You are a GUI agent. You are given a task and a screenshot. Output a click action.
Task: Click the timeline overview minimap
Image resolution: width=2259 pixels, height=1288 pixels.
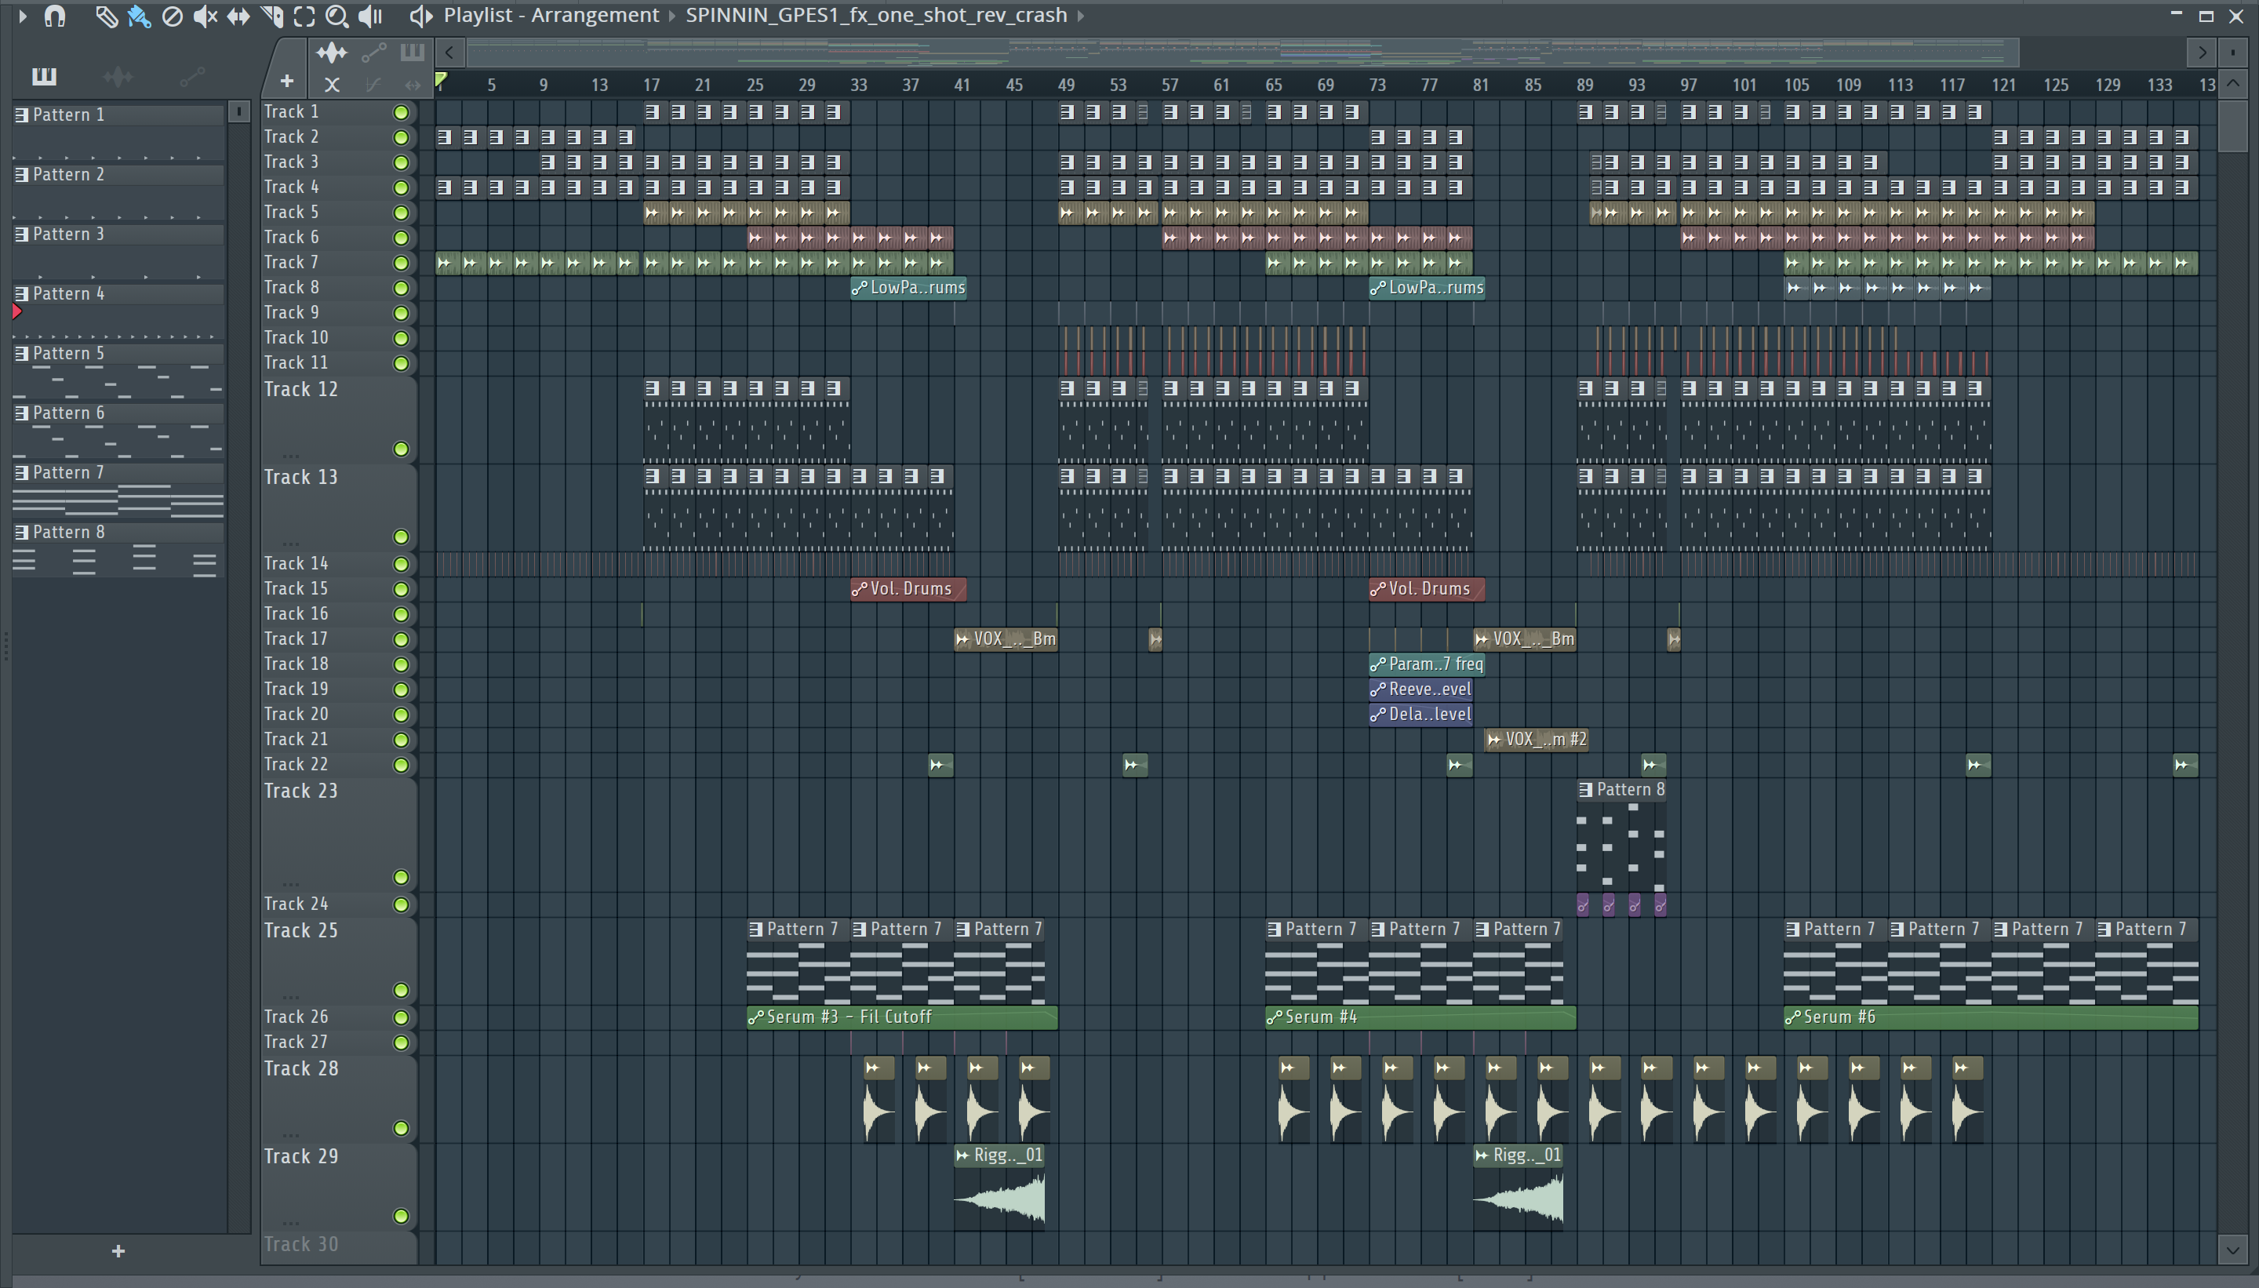pos(1242,53)
